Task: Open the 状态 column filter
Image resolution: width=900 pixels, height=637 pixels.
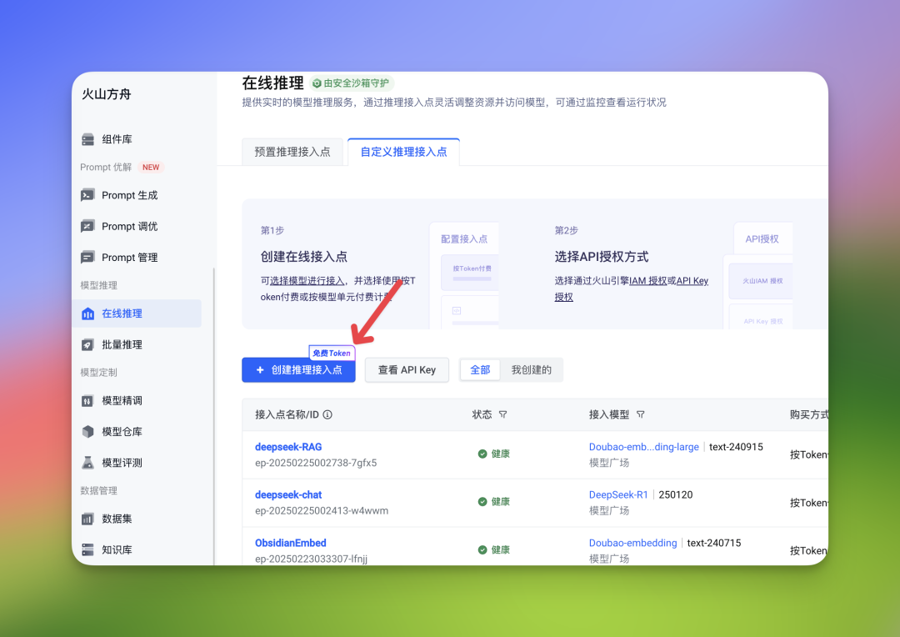Action: tap(502, 414)
